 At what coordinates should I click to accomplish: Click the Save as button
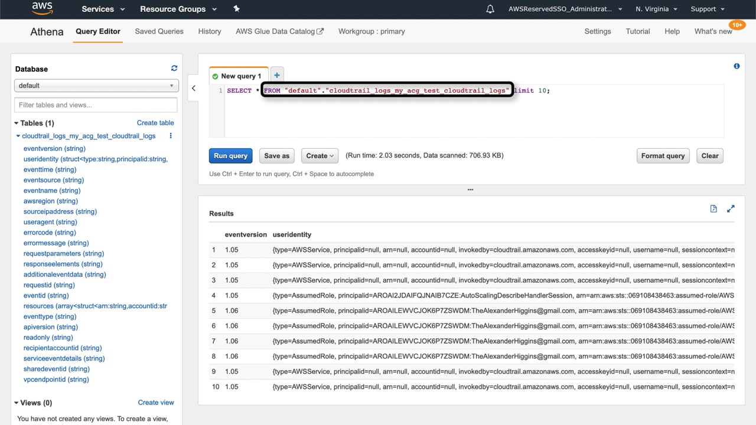tap(277, 156)
